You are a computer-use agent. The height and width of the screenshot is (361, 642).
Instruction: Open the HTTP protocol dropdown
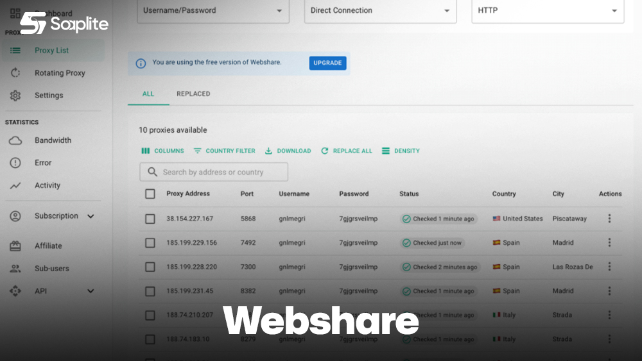[547, 11]
